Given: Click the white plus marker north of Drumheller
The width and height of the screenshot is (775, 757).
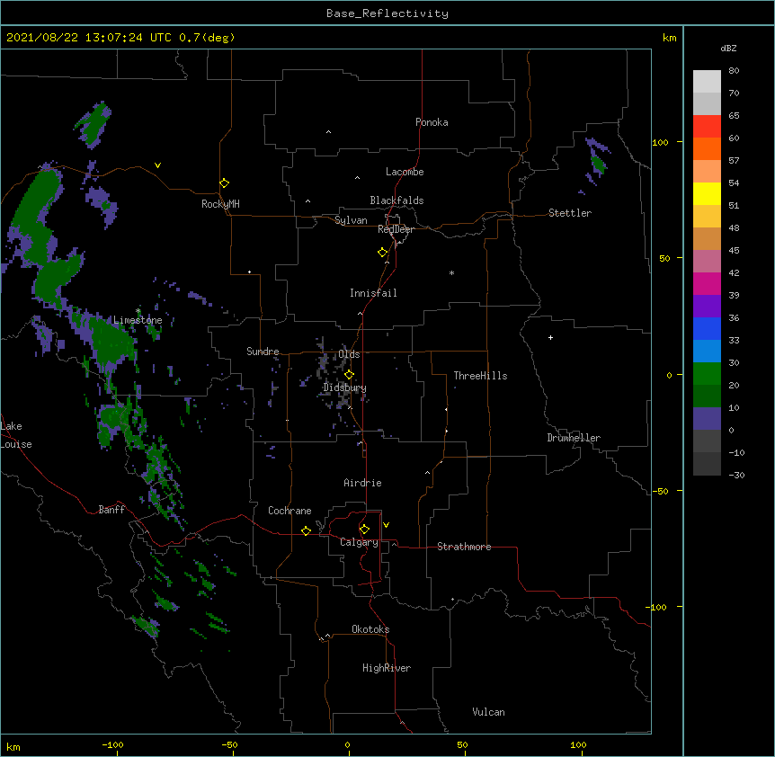Looking at the screenshot, I should [x=550, y=337].
